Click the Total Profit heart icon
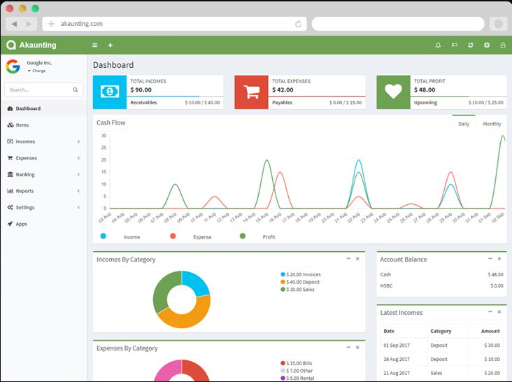Screen dimensions: 512x382 393,92
